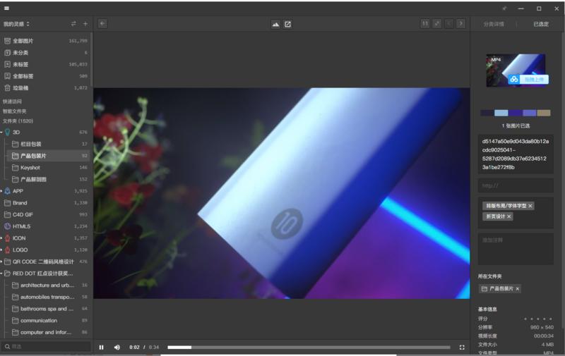Open the hamburger main menu

(x=6, y=8)
